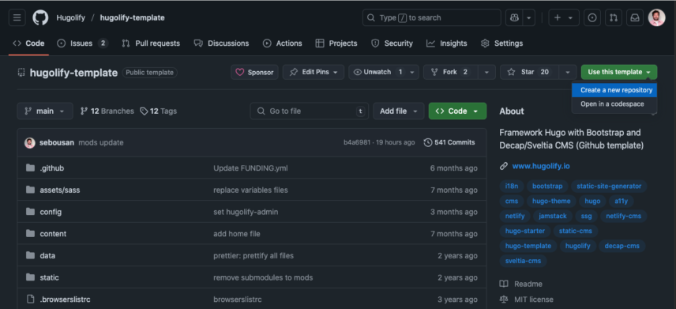Click the bootstrap topic tag
This screenshot has height=309, width=676.
pyautogui.click(x=547, y=186)
